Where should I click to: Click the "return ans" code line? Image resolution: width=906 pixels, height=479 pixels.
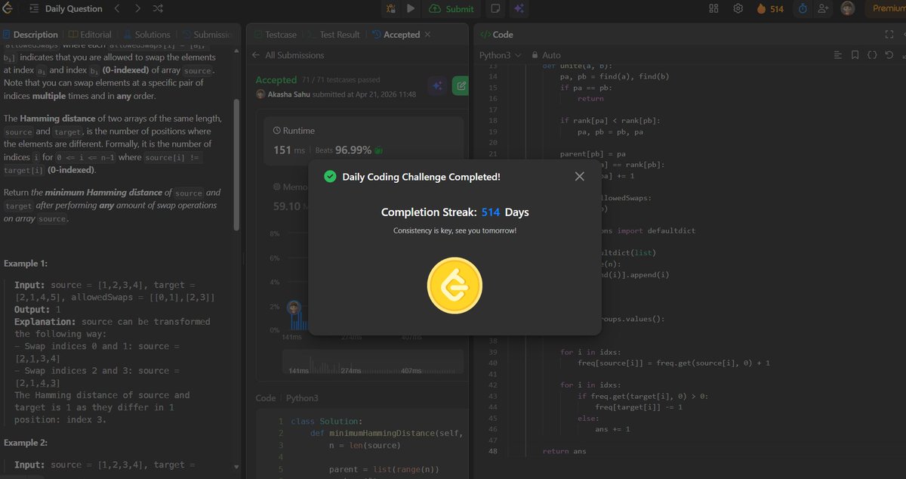click(x=564, y=451)
